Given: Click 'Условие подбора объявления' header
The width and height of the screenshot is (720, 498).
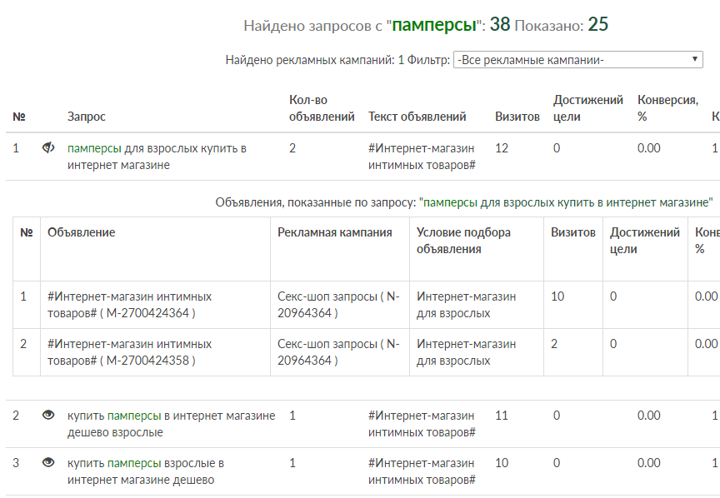Looking at the screenshot, I should (x=463, y=241).
